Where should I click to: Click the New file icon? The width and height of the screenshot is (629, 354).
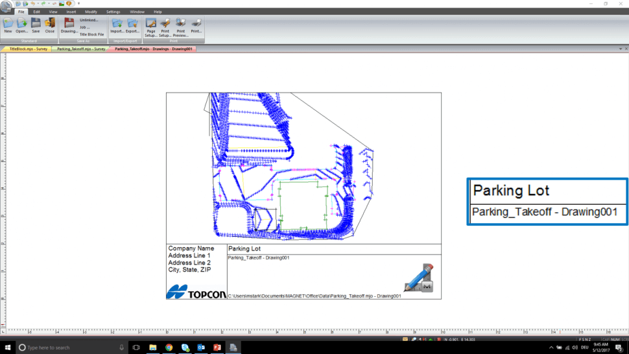(x=8, y=23)
